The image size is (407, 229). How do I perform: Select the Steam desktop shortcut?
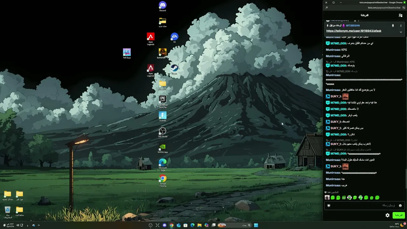click(x=174, y=69)
